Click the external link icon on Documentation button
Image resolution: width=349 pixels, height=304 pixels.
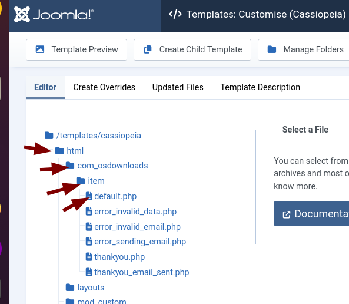tap(287, 214)
